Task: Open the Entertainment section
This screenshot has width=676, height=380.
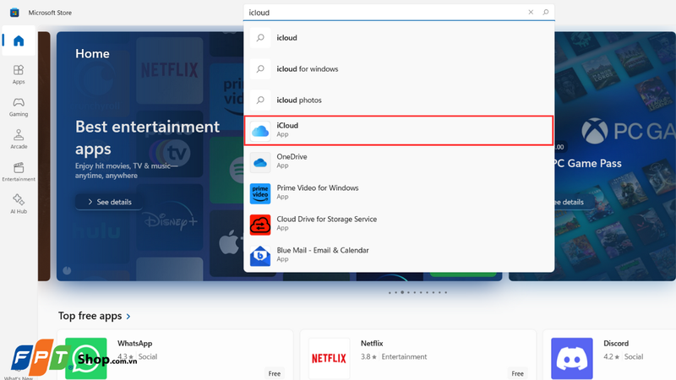Action: pos(19,171)
